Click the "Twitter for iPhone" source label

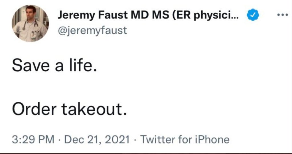point(185,139)
